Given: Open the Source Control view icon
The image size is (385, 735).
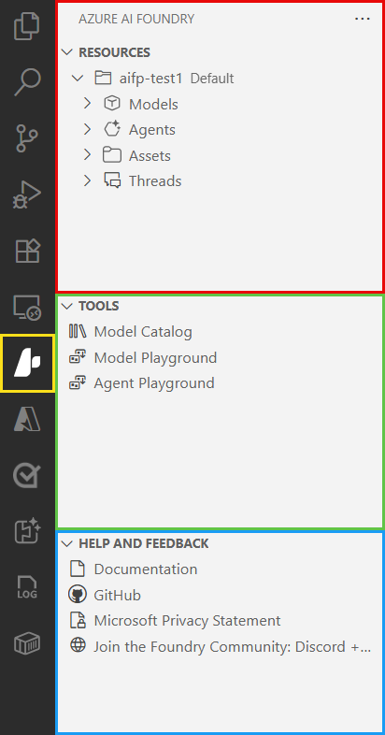Looking at the screenshot, I should click(x=27, y=137).
